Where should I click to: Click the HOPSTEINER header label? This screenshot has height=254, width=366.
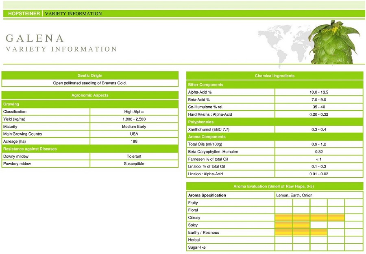[24, 13]
